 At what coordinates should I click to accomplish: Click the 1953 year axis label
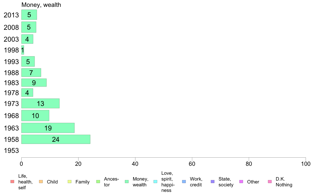point(11,151)
